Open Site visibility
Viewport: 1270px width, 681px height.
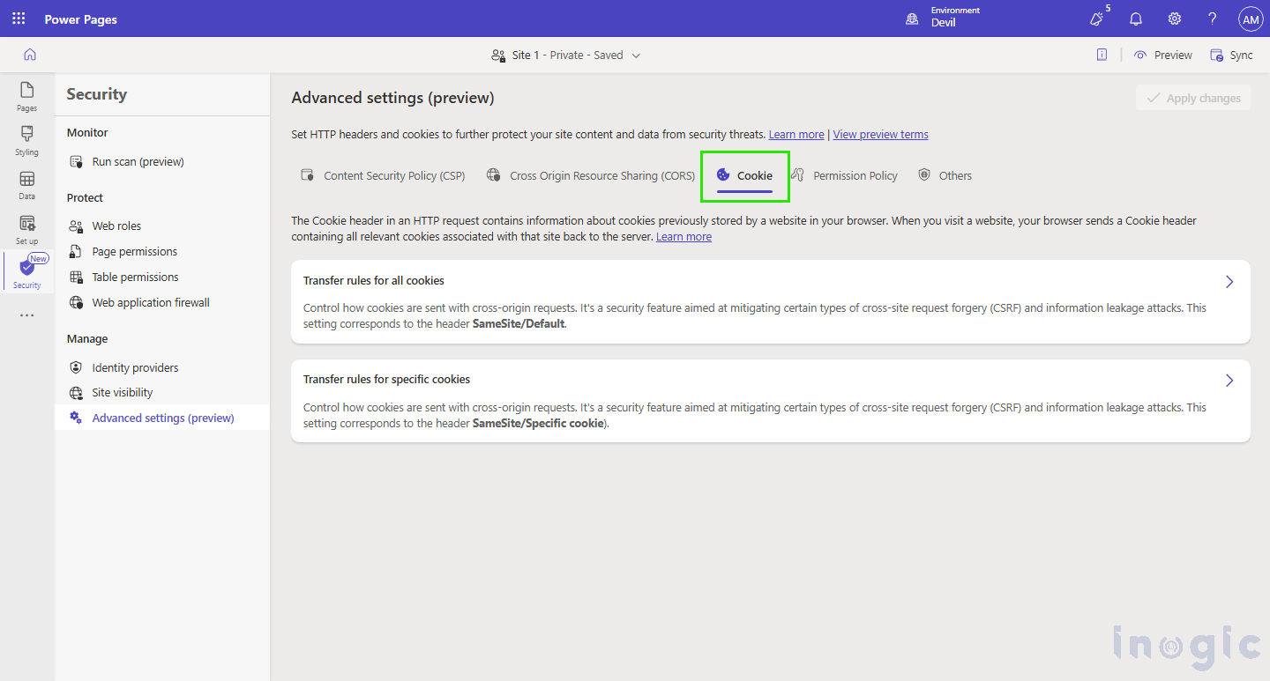pos(123,393)
